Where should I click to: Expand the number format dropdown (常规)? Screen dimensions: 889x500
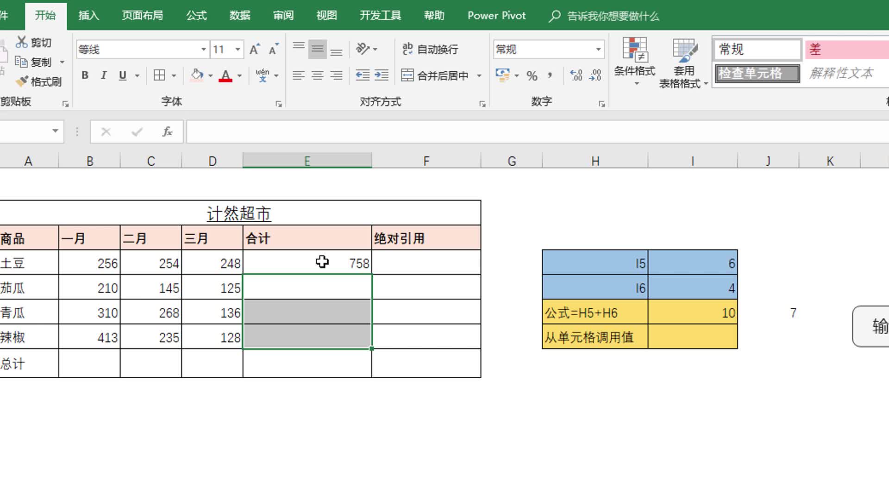pyautogui.click(x=598, y=50)
